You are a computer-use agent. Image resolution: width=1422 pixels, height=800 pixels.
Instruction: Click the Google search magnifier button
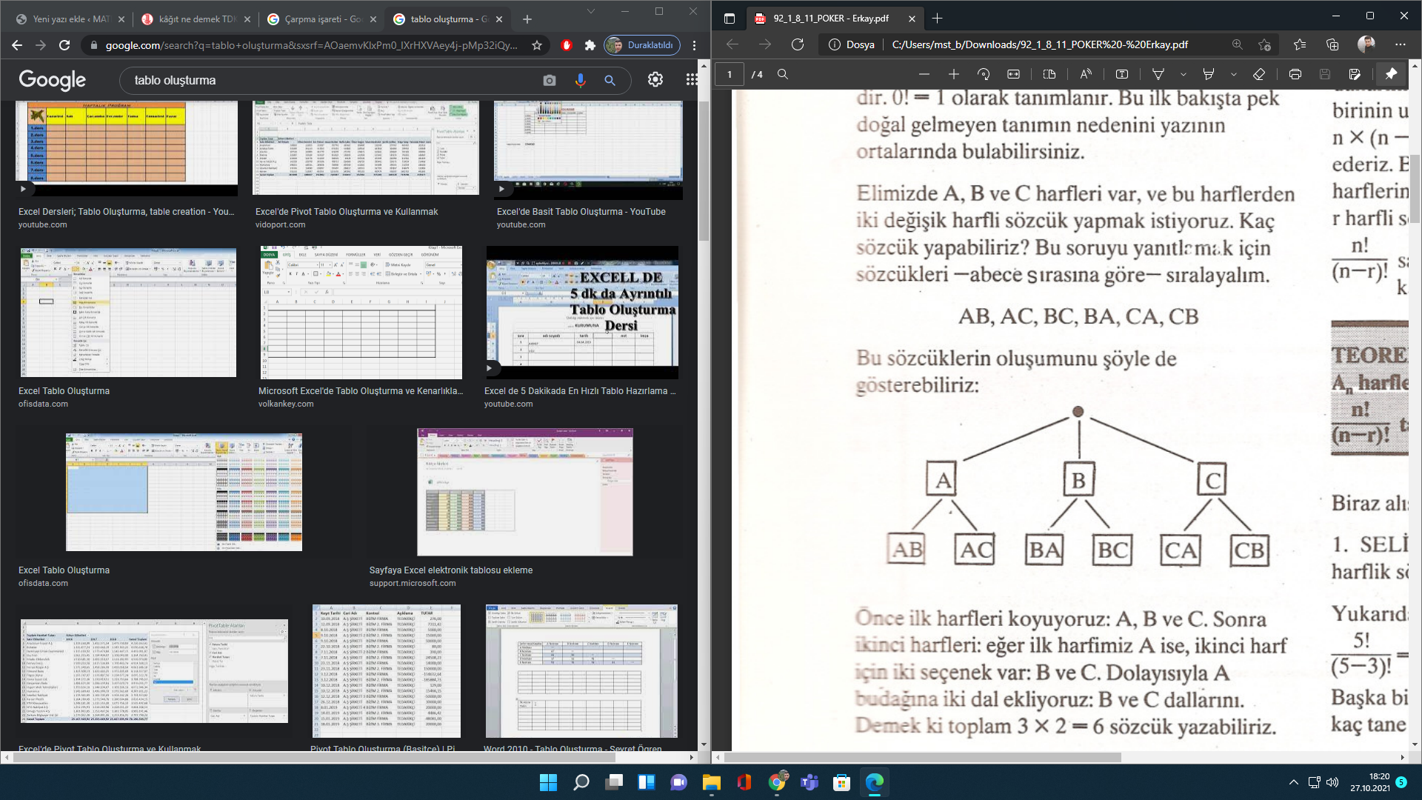click(610, 80)
